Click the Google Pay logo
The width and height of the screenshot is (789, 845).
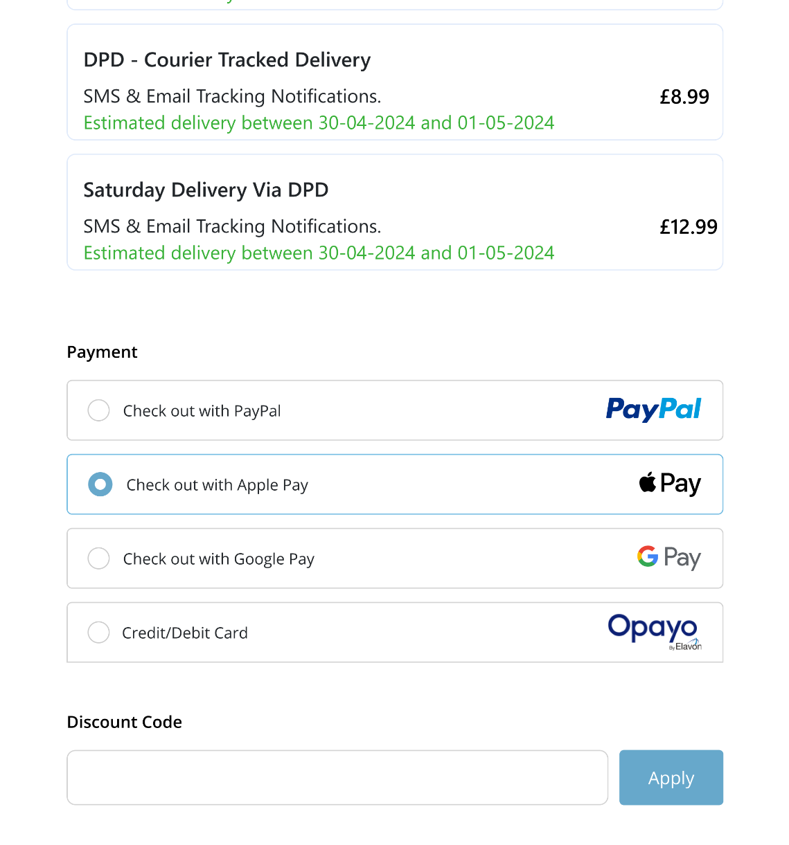(668, 558)
